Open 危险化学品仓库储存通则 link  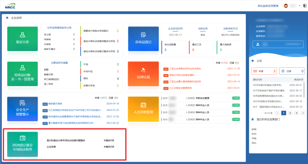pyautogui.click(x=182, y=75)
